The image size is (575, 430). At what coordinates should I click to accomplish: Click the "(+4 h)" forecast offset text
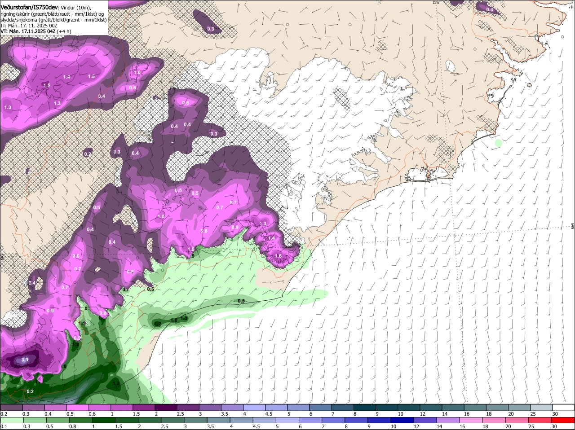click(x=64, y=31)
